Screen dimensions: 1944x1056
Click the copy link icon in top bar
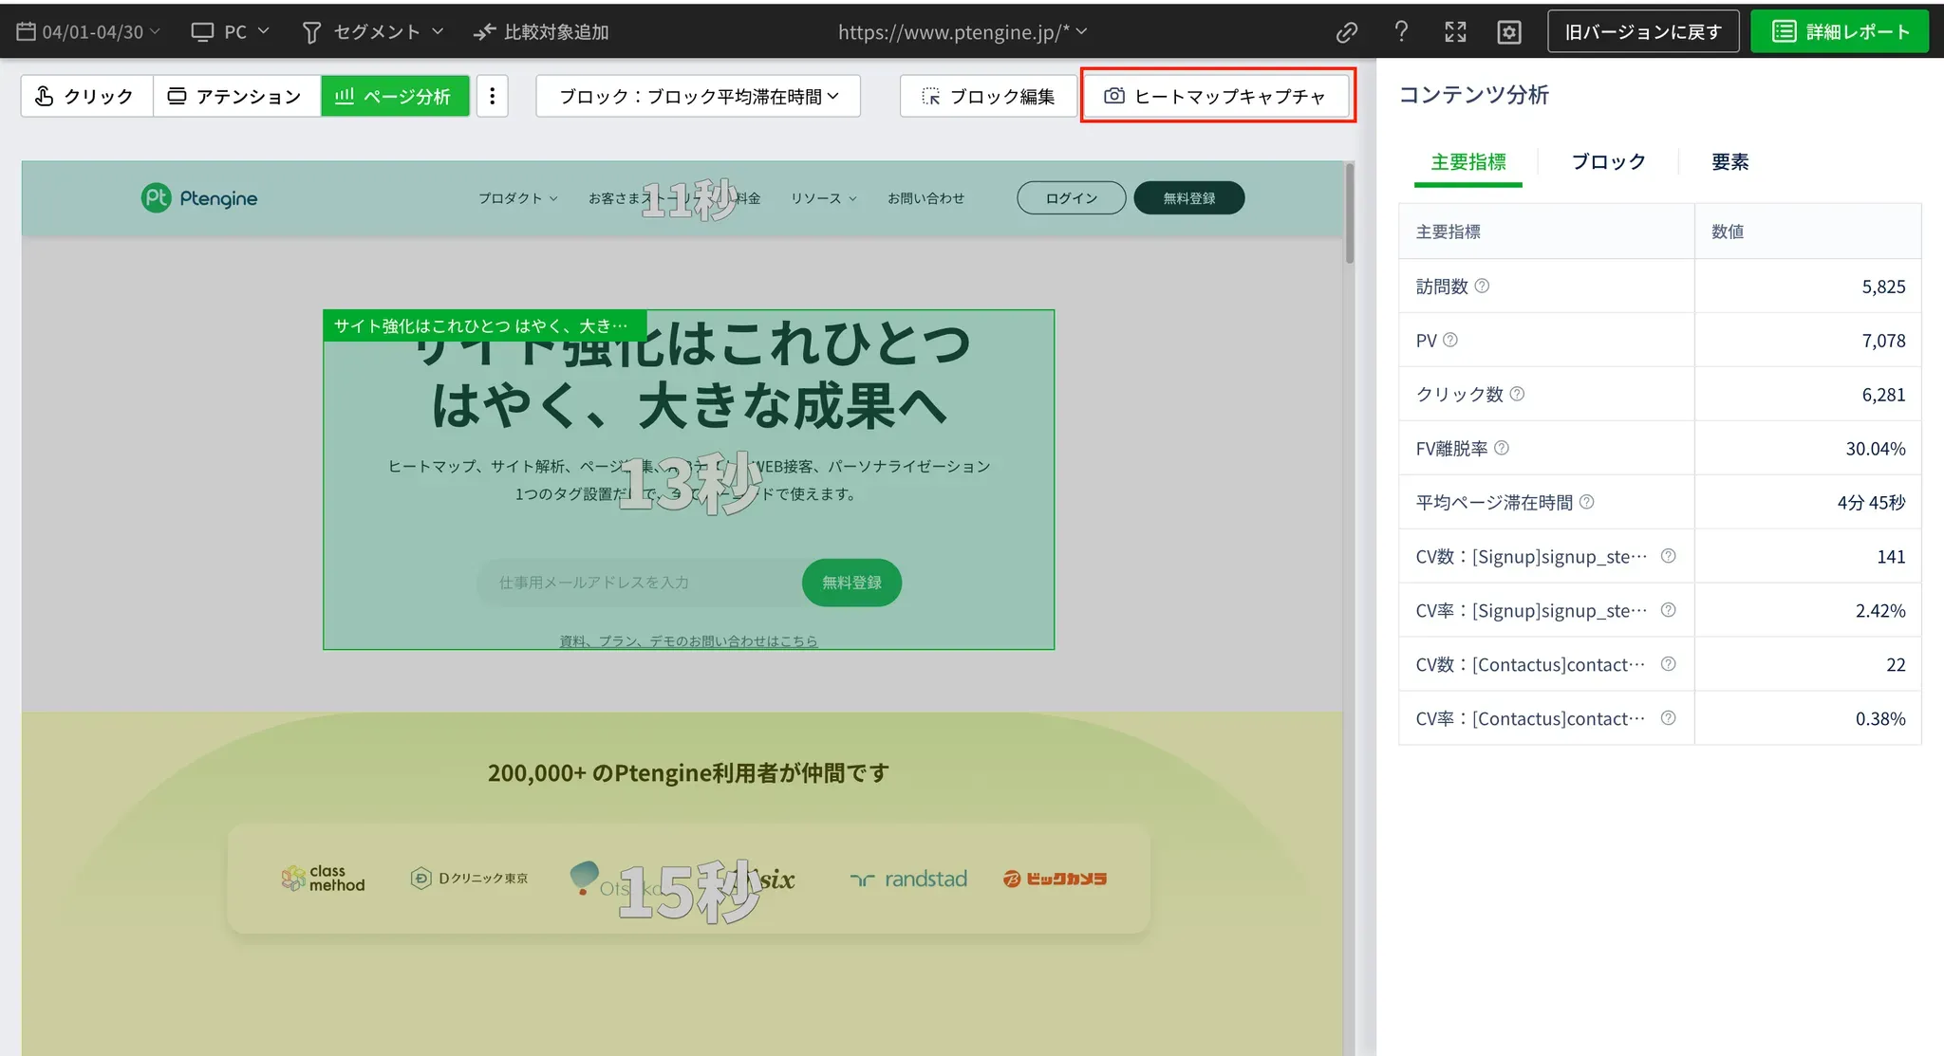point(1346,32)
